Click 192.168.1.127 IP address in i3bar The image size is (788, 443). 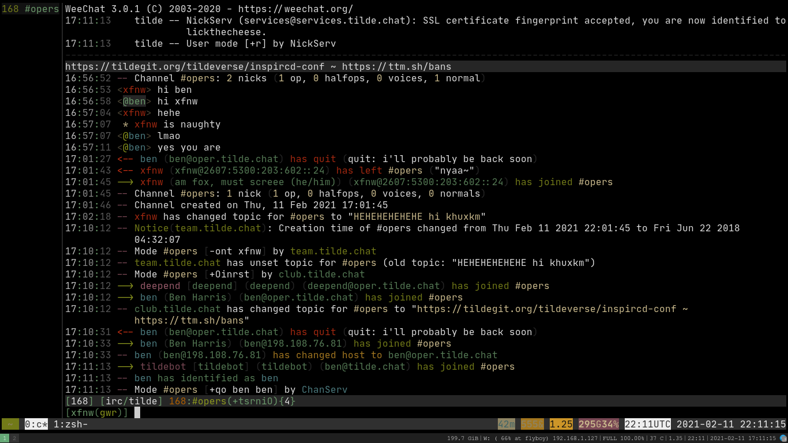576,438
